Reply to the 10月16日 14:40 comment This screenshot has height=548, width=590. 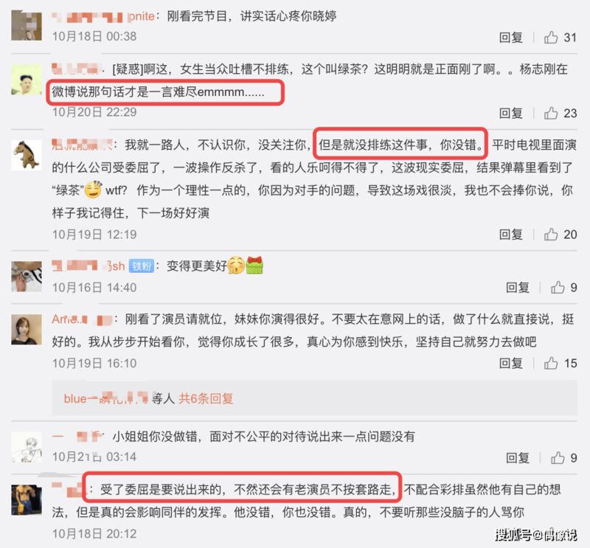[518, 288]
